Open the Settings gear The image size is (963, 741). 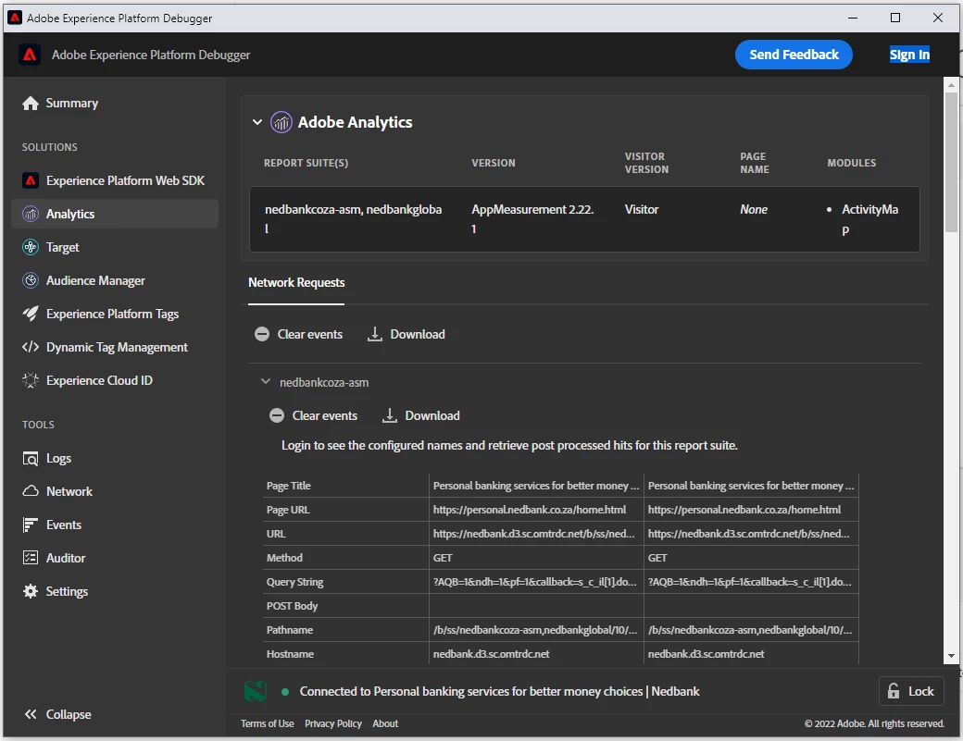[x=30, y=591]
